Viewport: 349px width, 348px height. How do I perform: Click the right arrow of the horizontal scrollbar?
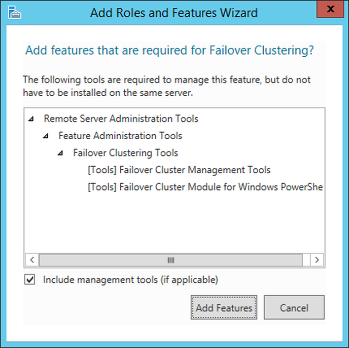tap(317, 260)
